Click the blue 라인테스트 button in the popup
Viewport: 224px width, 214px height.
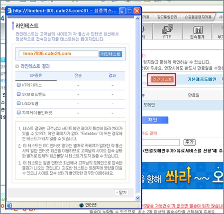(x=111, y=54)
